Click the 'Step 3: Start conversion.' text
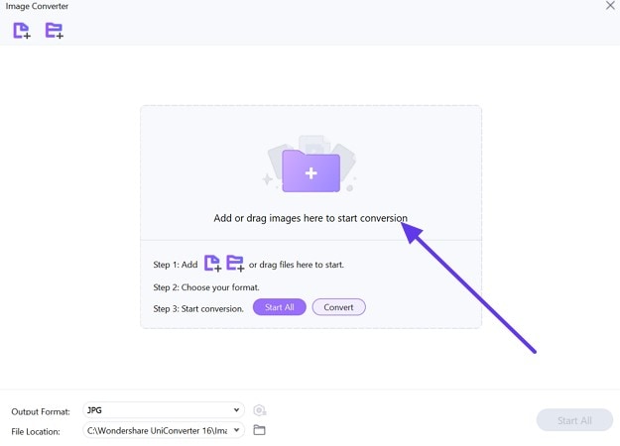This screenshot has height=446, width=620. [198, 308]
